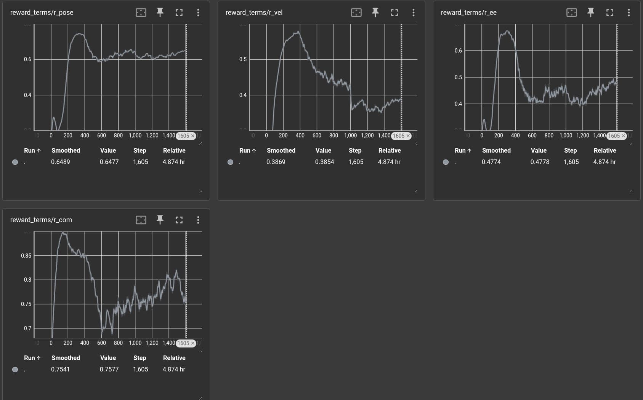The height and width of the screenshot is (400, 643).
Task: Click smoothed value 0.3869 in r_vel table
Action: click(276, 162)
